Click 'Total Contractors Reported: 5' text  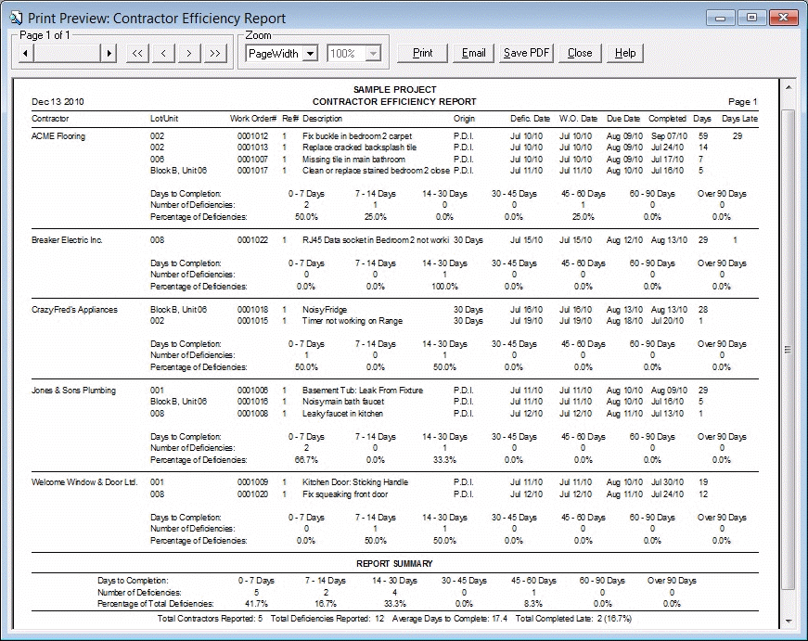[211, 619]
